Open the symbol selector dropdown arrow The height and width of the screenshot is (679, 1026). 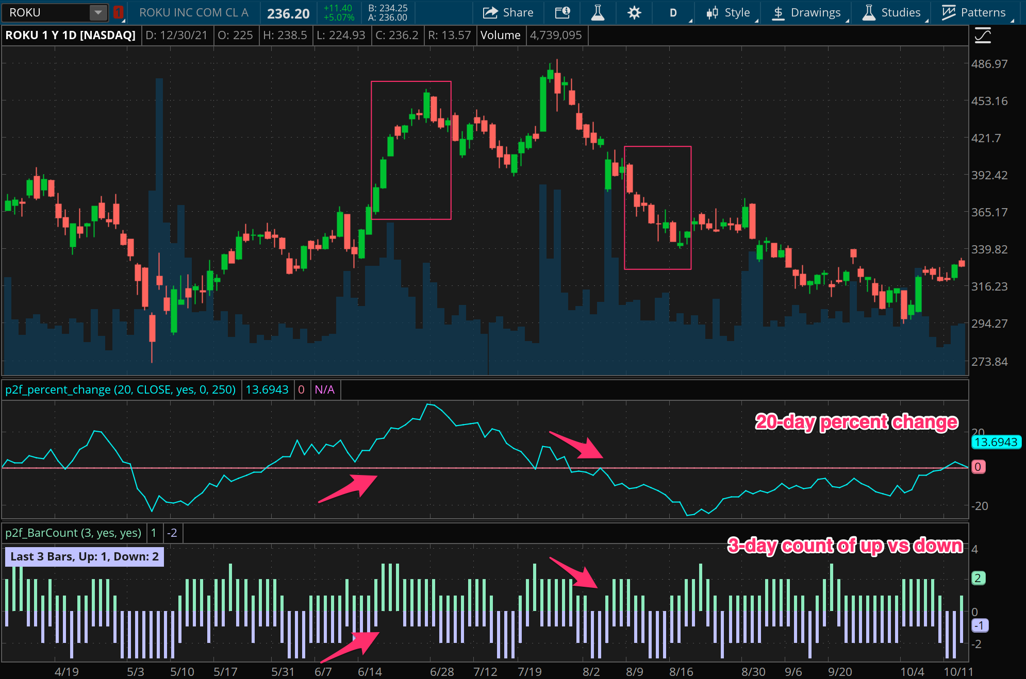coord(98,12)
